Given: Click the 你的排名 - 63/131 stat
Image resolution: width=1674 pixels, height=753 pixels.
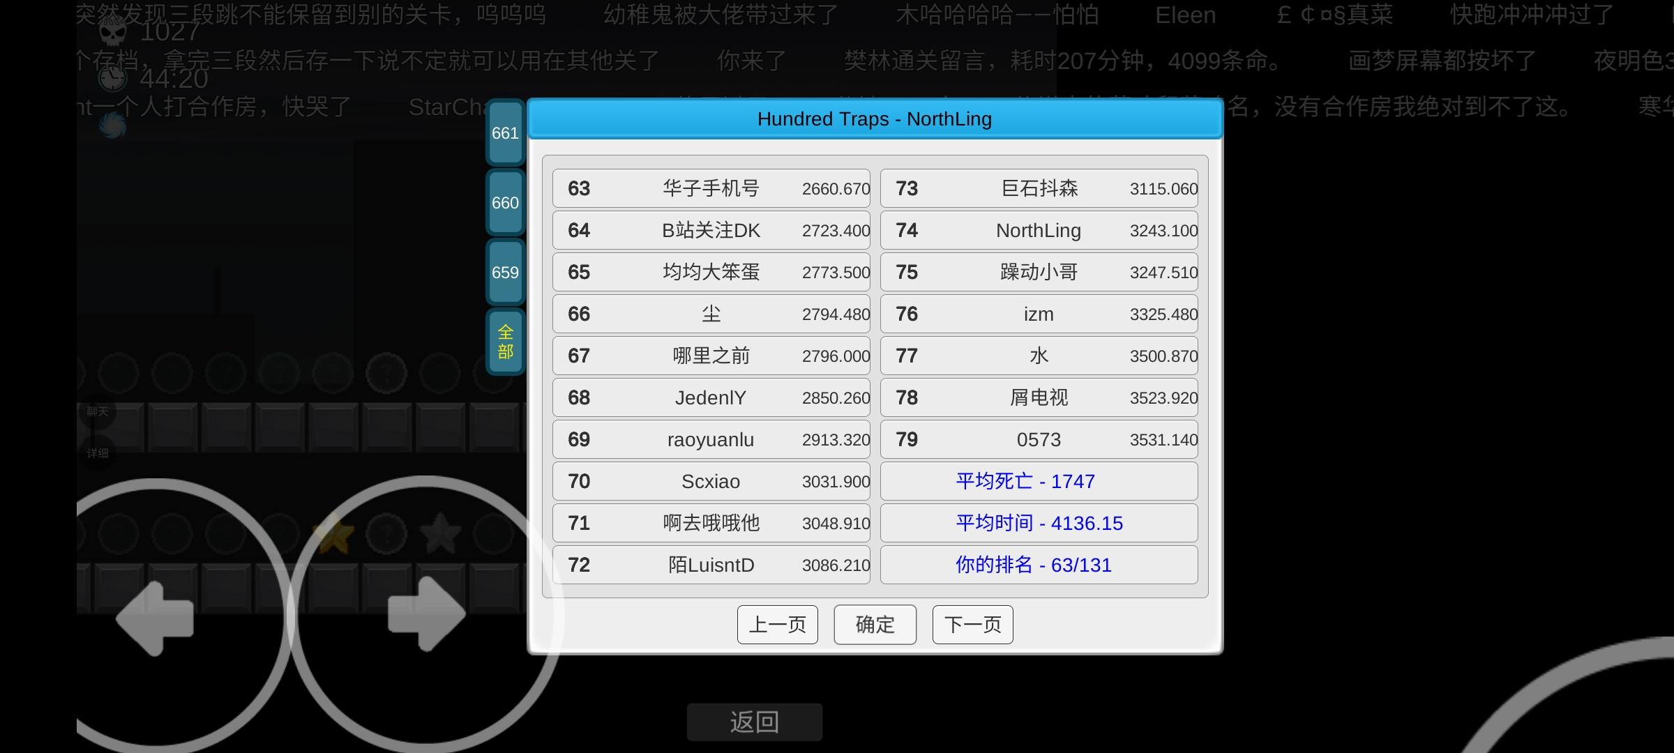Looking at the screenshot, I should click(x=1039, y=565).
